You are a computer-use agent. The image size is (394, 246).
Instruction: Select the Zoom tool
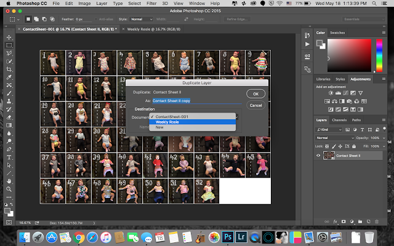click(x=9, y=189)
